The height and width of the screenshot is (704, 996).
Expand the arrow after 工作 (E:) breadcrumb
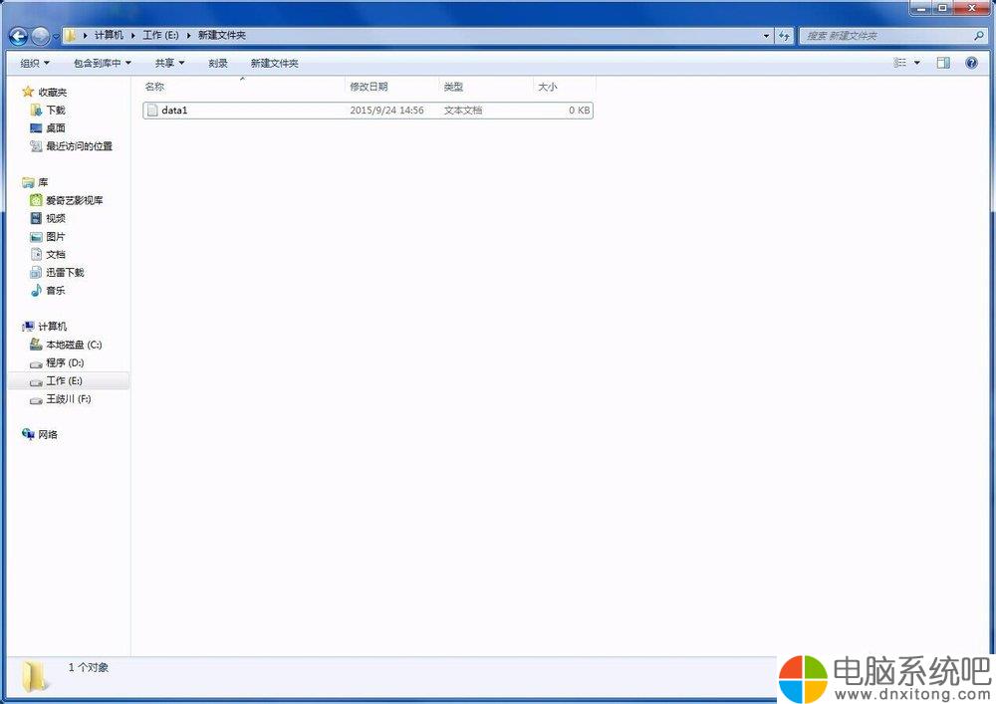point(188,36)
